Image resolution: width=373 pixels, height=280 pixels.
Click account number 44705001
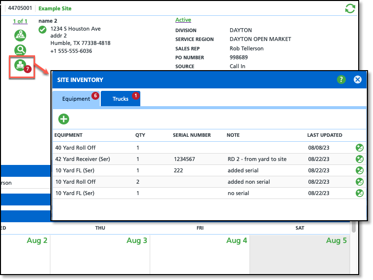click(20, 8)
